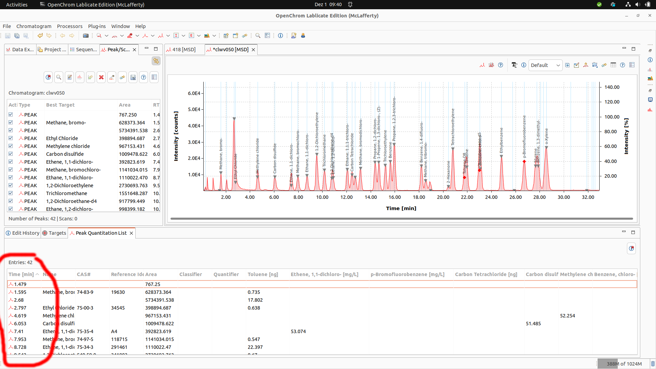Toggle checkbox for Methane, bromochloro- peak
656x369 pixels.
11,169
